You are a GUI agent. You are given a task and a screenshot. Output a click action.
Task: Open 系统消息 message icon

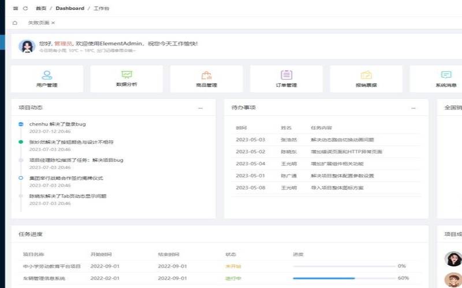pos(446,75)
